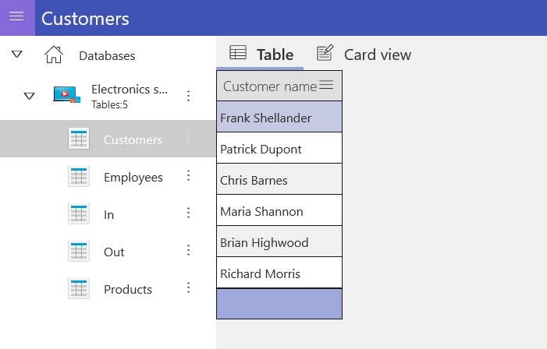Open more options for Electronics database

pyautogui.click(x=188, y=96)
